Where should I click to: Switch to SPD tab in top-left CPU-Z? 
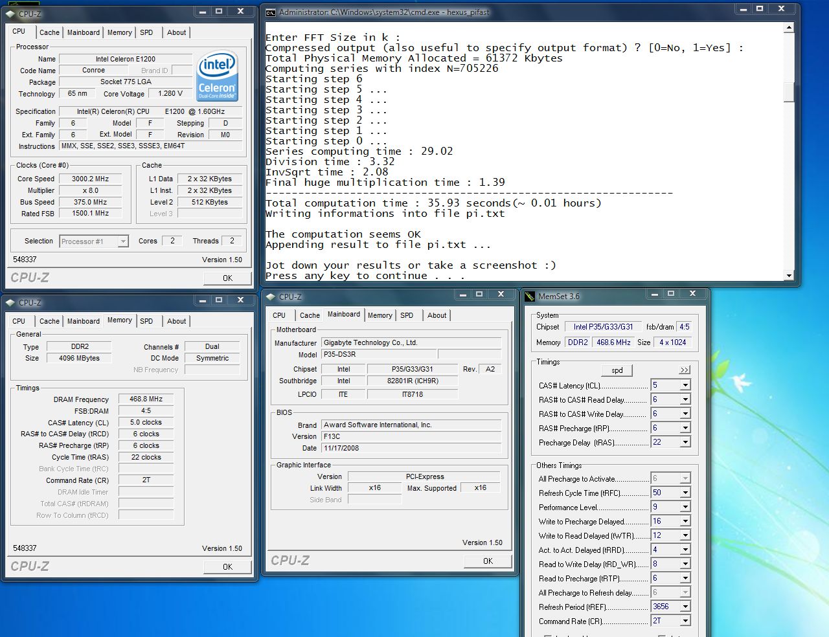click(x=146, y=32)
